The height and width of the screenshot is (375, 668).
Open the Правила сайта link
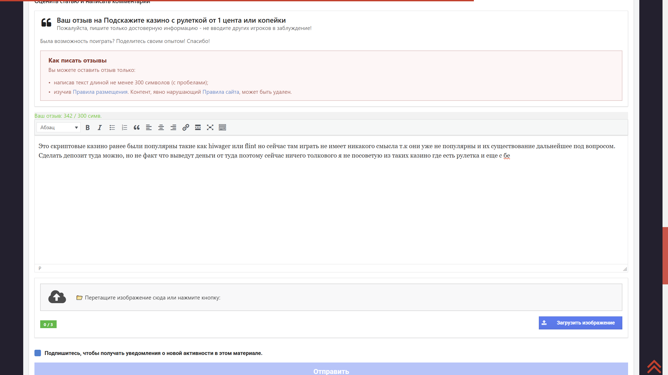click(x=220, y=92)
